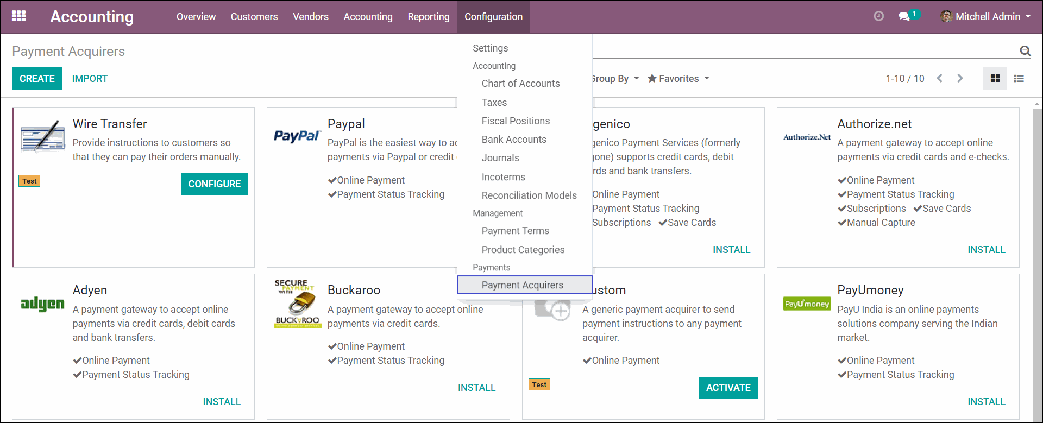Click the Buckaroo card title
Viewport: 1043px width, 423px height.
click(x=354, y=290)
